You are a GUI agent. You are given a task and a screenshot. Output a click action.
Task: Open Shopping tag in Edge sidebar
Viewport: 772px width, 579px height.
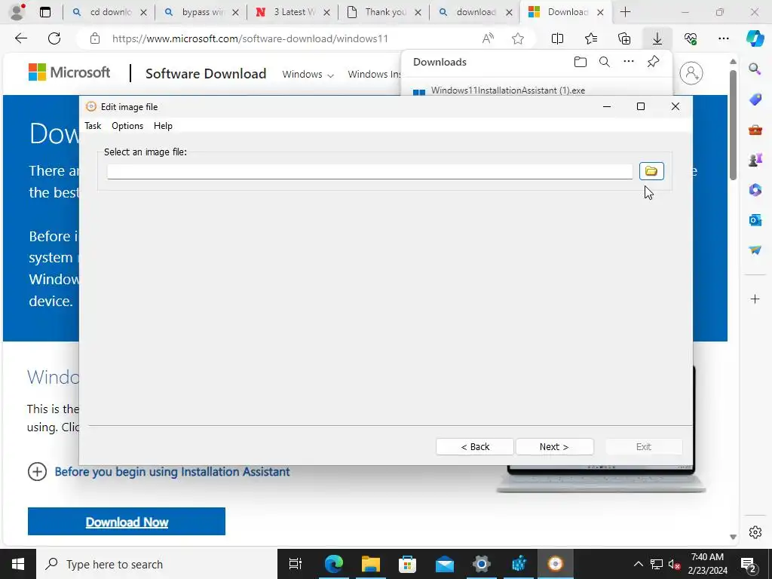pos(755,99)
